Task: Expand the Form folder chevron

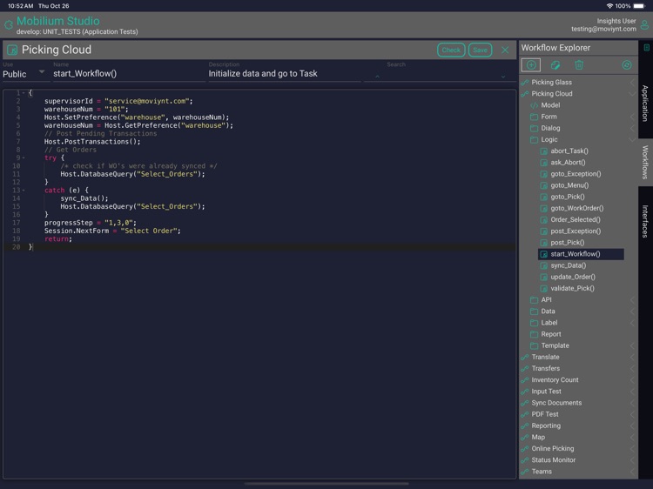Action: (x=633, y=117)
